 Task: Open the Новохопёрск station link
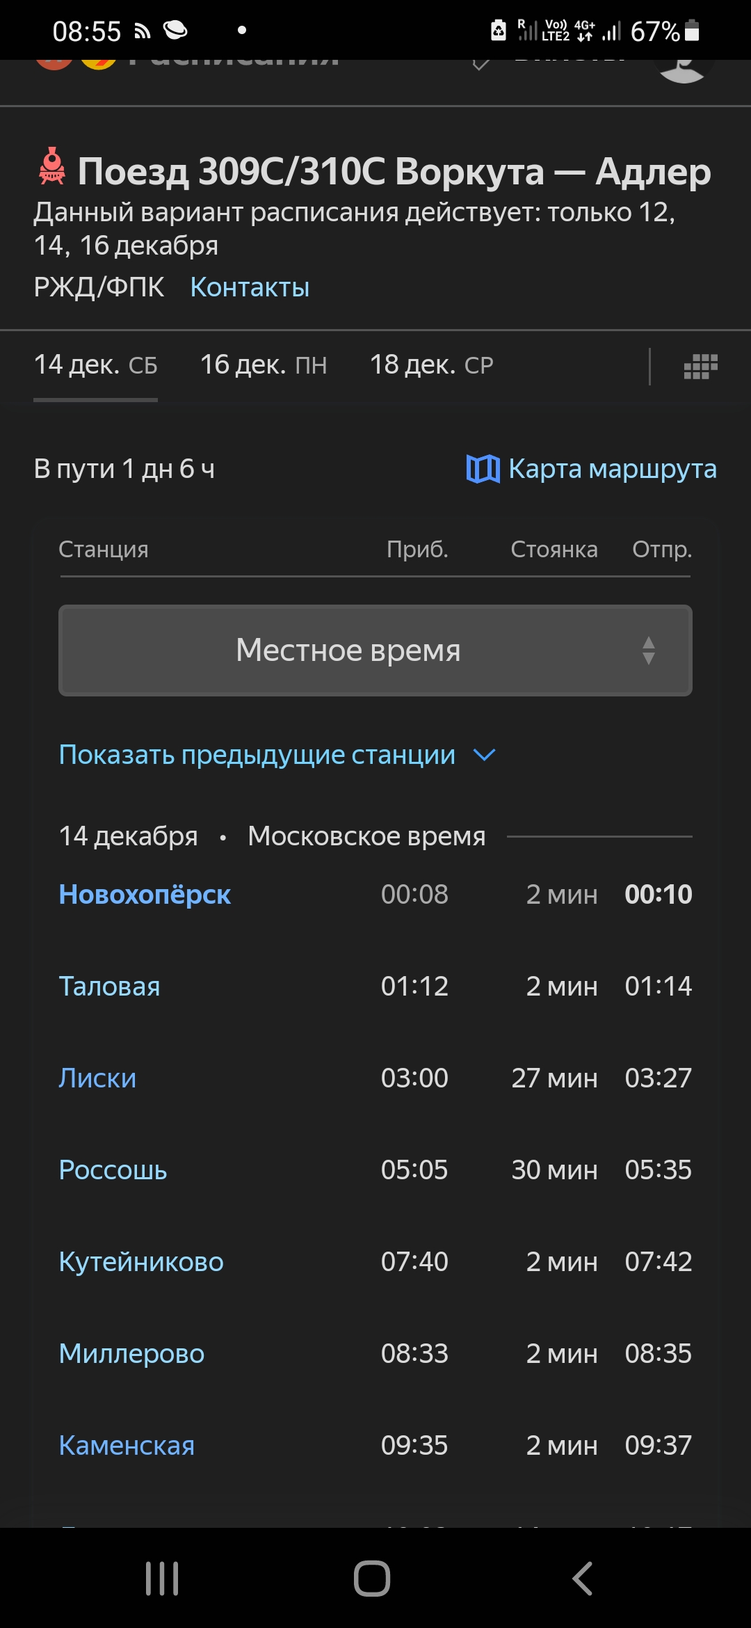pyautogui.click(x=145, y=895)
